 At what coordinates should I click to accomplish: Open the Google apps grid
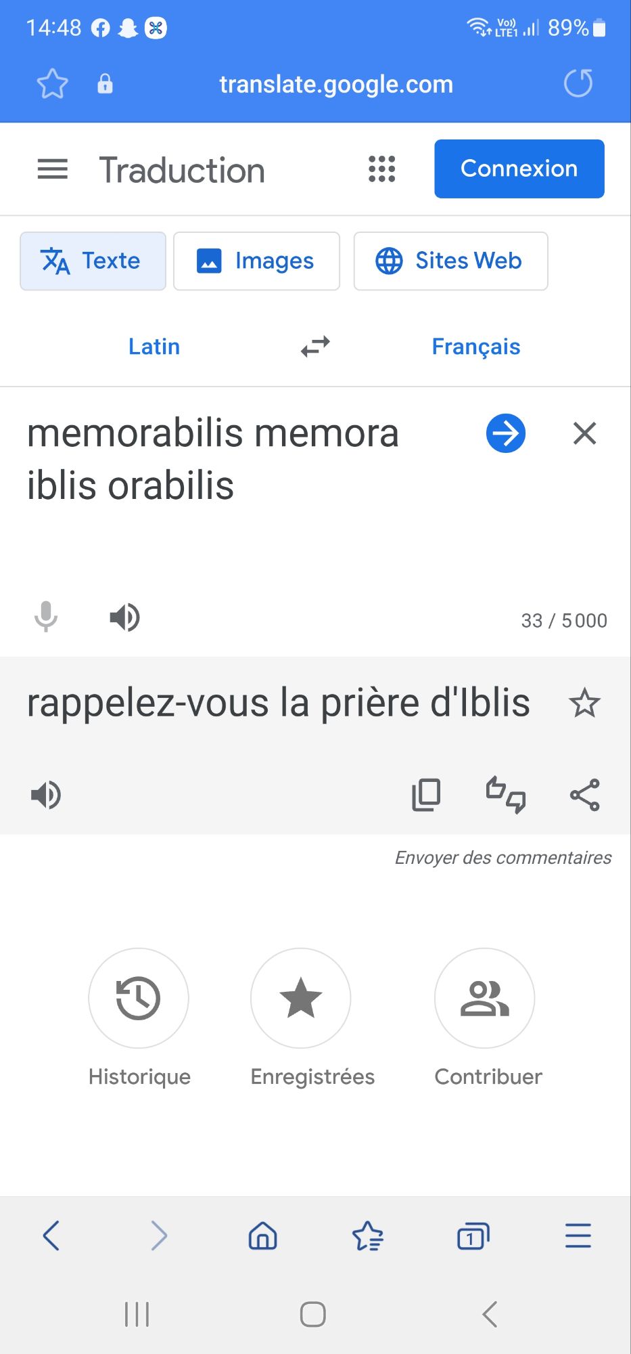click(x=381, y=169)
